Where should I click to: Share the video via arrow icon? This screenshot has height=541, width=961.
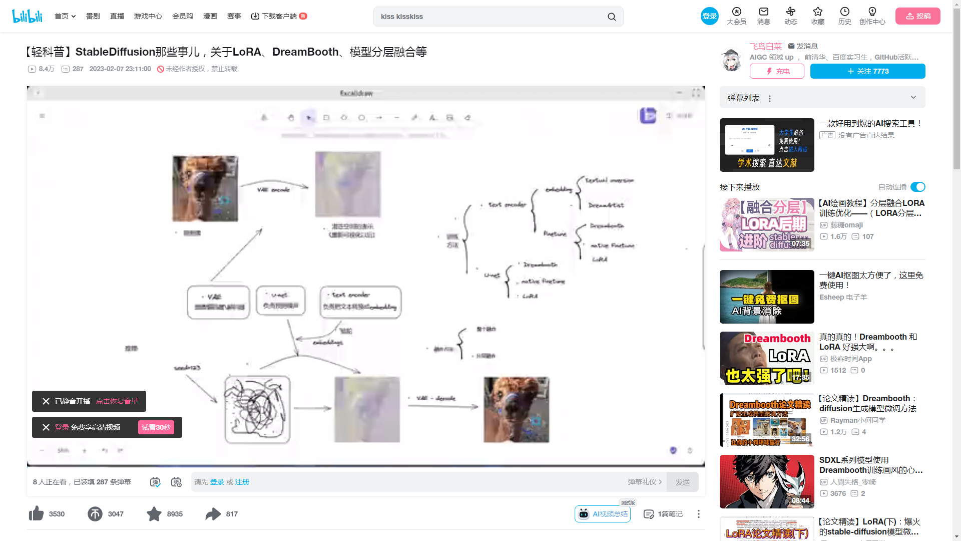pyautogui.click(x=213, y=513)
